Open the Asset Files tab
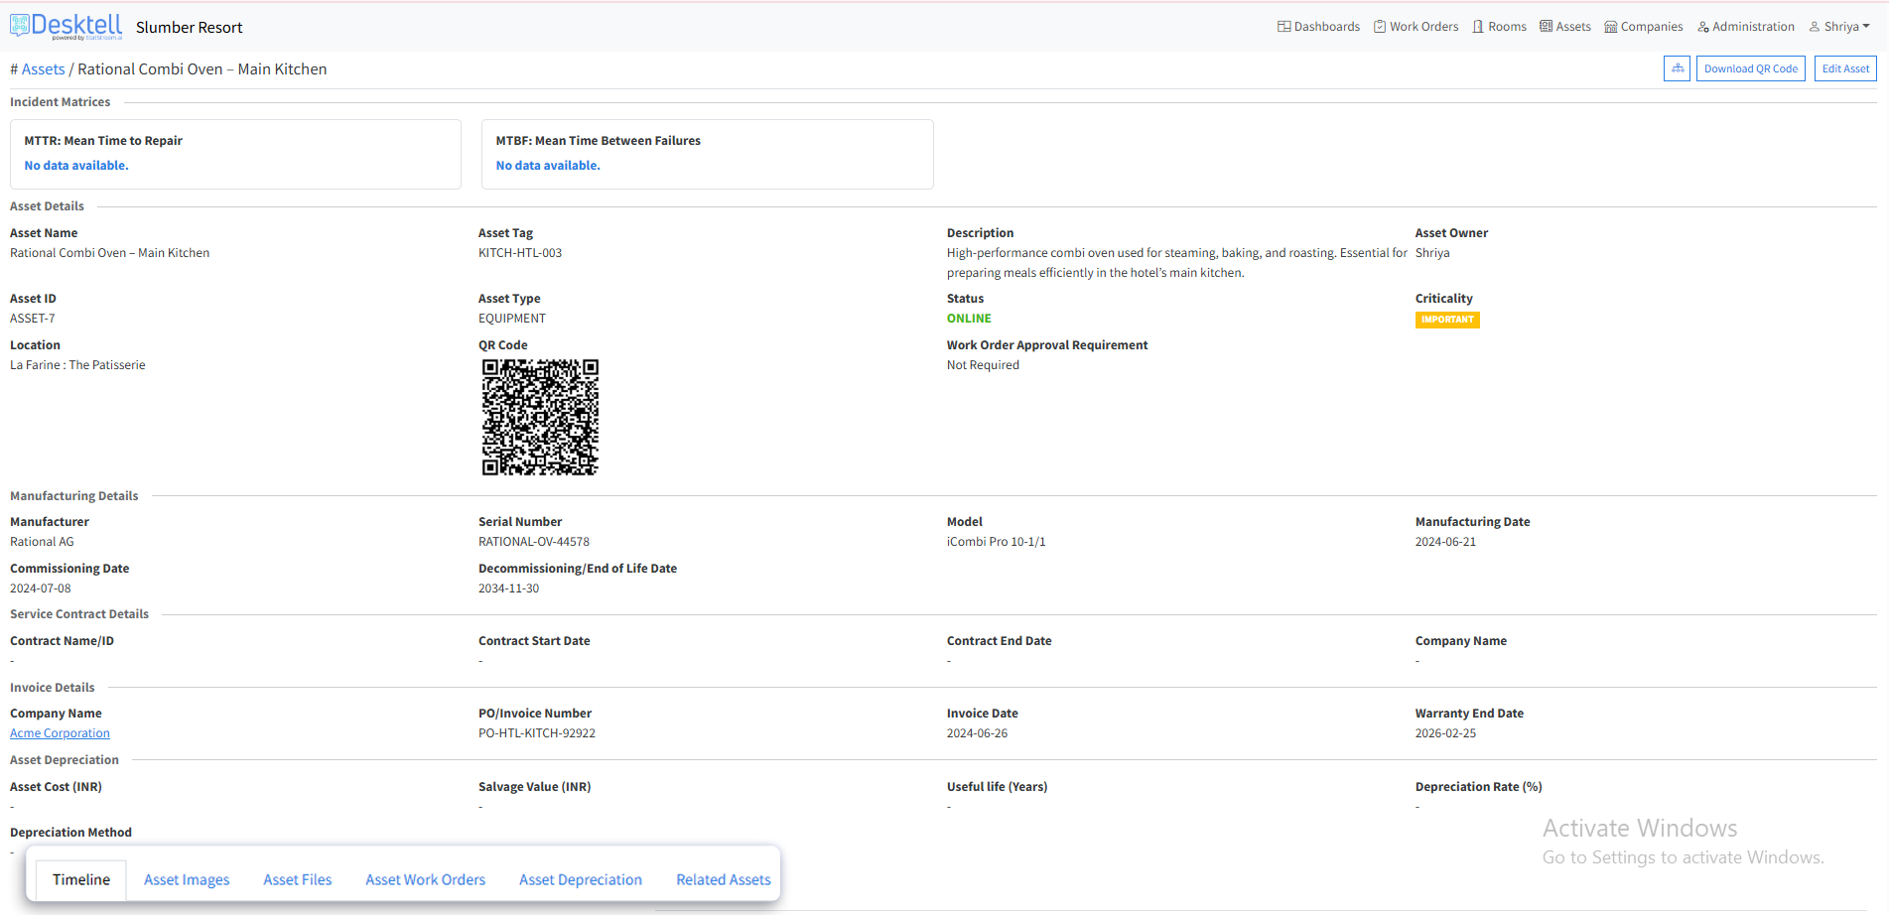This screenshot has width=1889, height=915. coord(297,880)
